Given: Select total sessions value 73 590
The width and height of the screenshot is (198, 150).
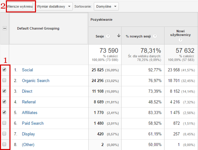Looking at the screenshot, I should coord(109,50).
